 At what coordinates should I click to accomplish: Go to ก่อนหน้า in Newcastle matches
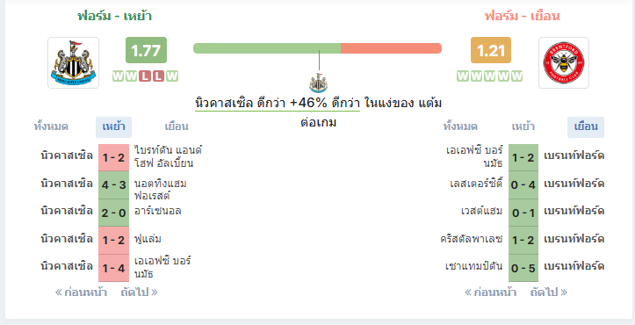tap(81, 292)
